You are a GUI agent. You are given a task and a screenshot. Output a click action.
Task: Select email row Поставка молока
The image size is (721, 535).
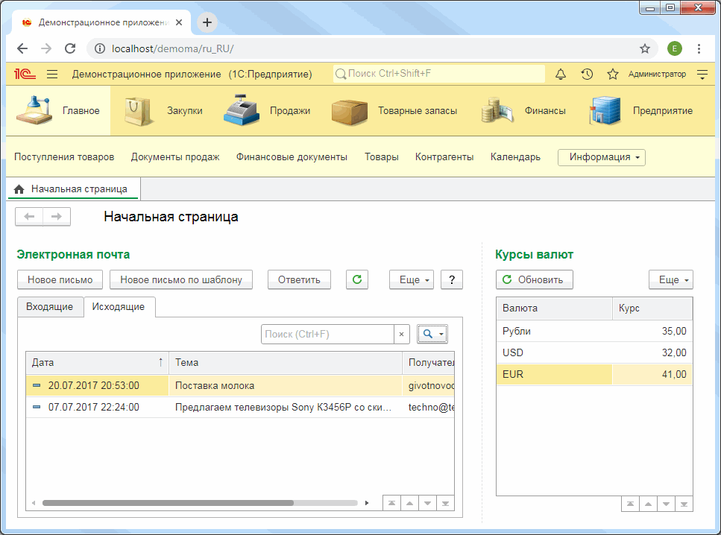[240, 386]
